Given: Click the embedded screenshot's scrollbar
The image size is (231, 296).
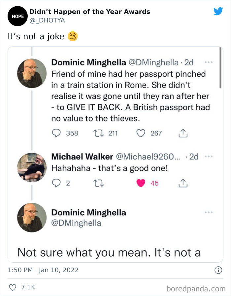Looking at the screenshot, I should [x=220, y=68].
